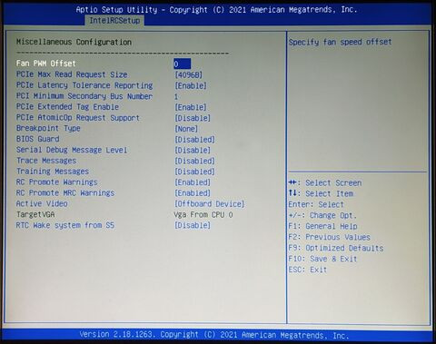436x344 pixels.
Task: Select Serial Debug Message Level label
Action: pos(72,150)
